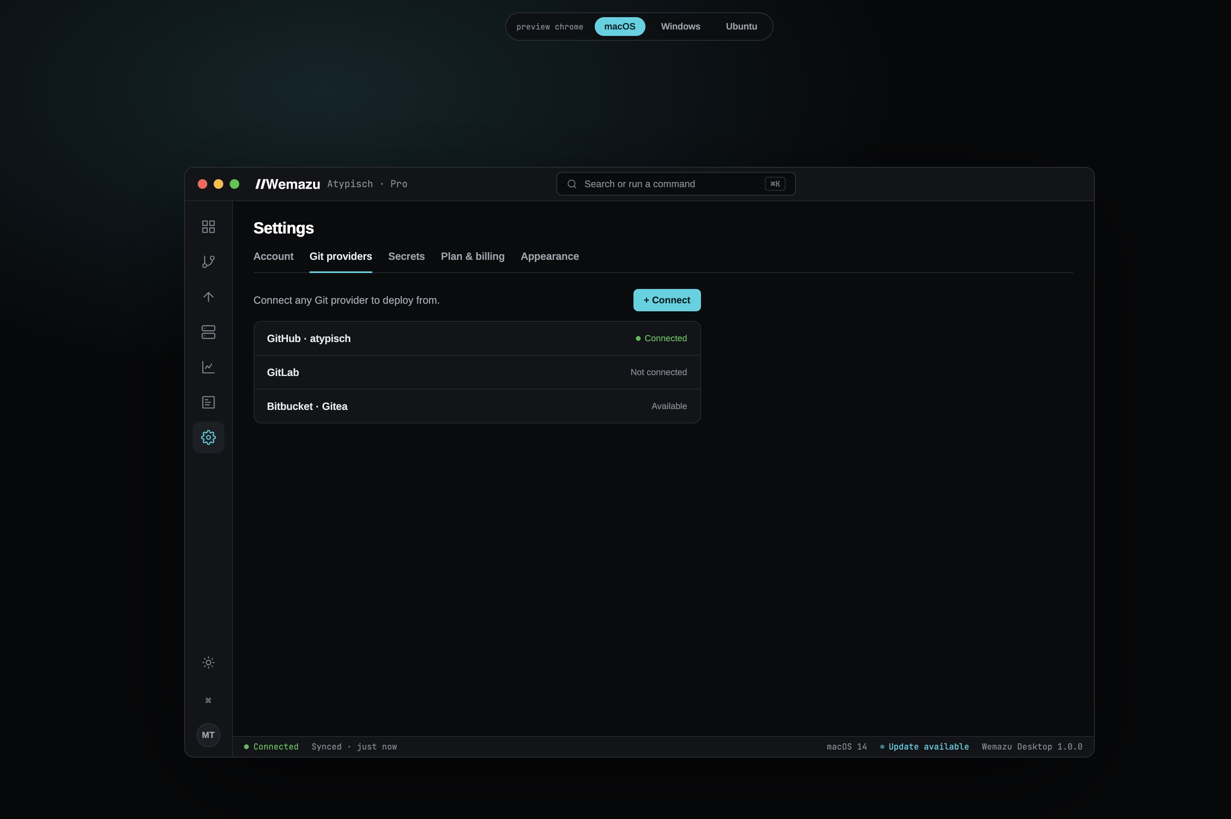The height and width of the screenshot is (819, 1231).
Task: Click Connected indicator in status bar
Action: point(271,747)
